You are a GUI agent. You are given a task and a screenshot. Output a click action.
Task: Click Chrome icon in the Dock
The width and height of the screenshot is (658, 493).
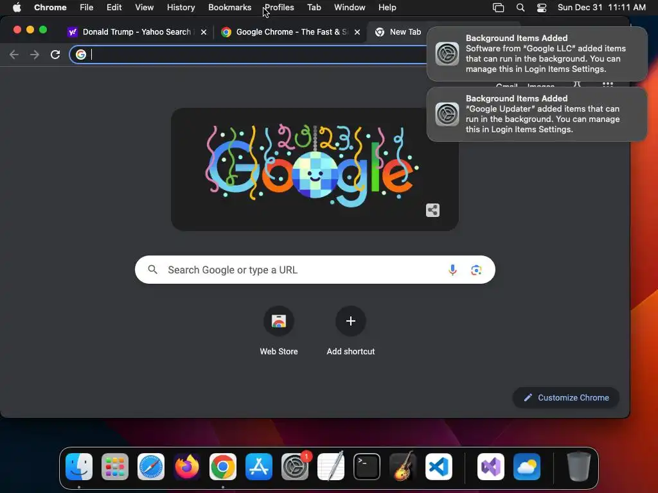223,467
